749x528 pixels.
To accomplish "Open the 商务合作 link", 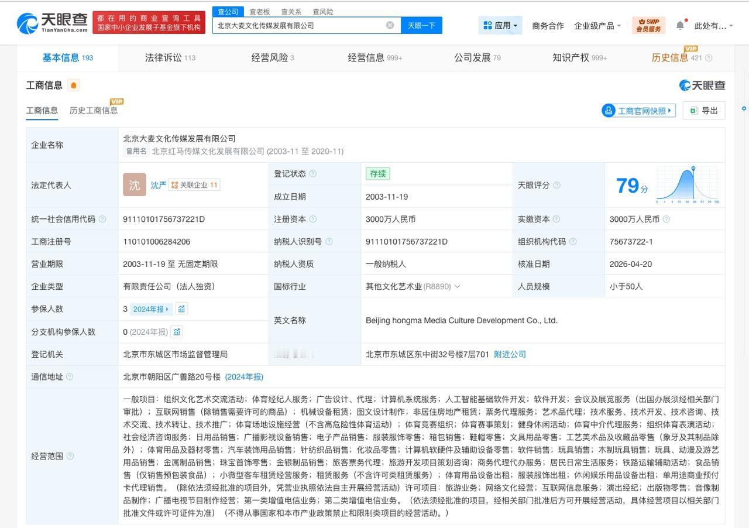I will pyautogui.click(x=548, y=26).
